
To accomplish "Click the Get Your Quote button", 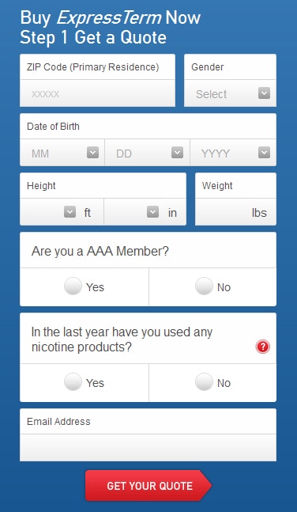I will 148,486.
